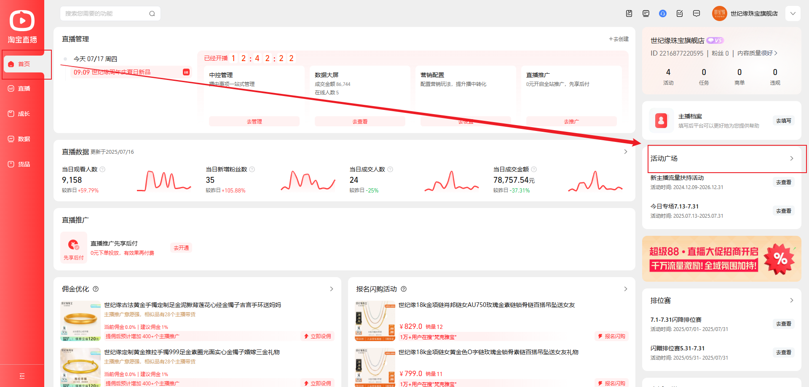Click the help icon next to 当日观看人数
Image resolution: width=809 pixels, height=387 pixels.
click(102, 169)
